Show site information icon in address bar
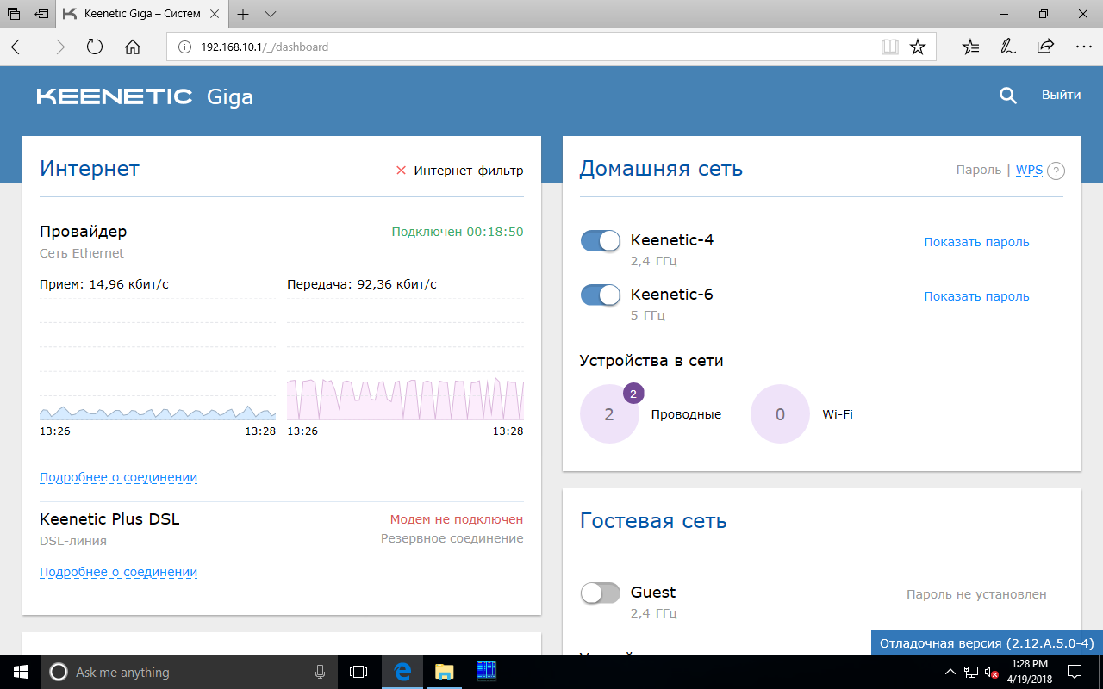This screenshot has height=689, width=1103. click(184, 47)
